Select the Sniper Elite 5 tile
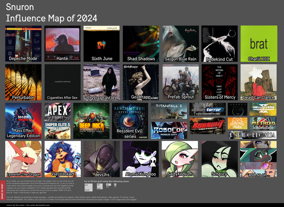This screenshot has height=207, width=284. (58, 131)
